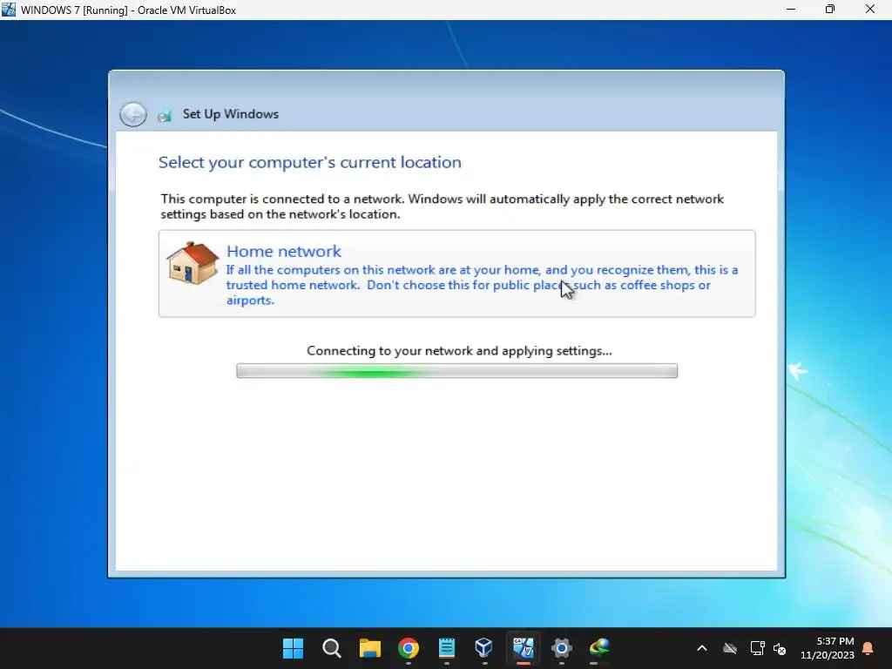Show hidden system tray icons
The height and width of the screenshot is (669, 892).
click(702, 648)
